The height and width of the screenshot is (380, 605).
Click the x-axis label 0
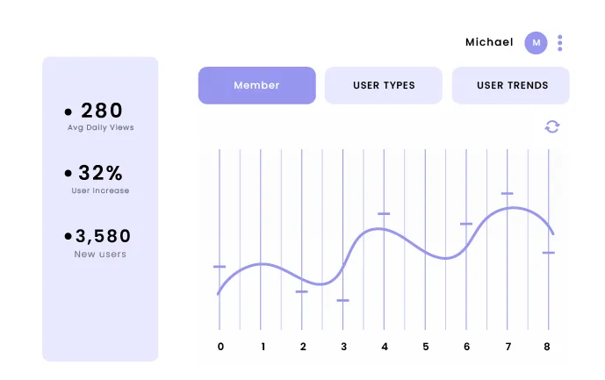(220, 347)
